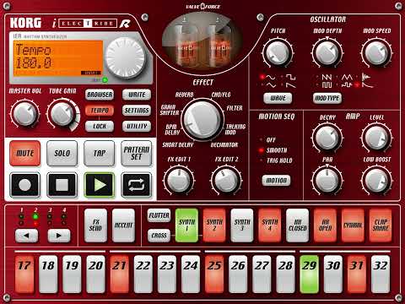This screenshot has width=405, height=304.
Task: Click the Low Boost knob
Action: [x=376, y=180]
